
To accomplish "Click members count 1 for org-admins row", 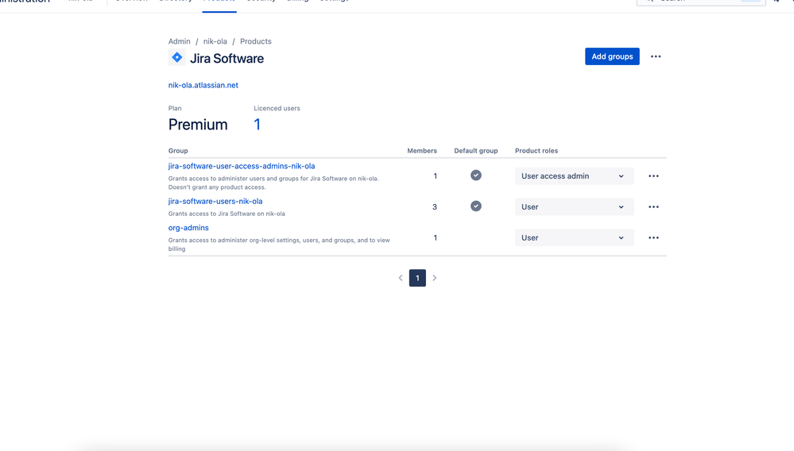I will point(435,237).
